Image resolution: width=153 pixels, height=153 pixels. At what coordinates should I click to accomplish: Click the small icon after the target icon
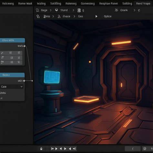click(83, 10)
